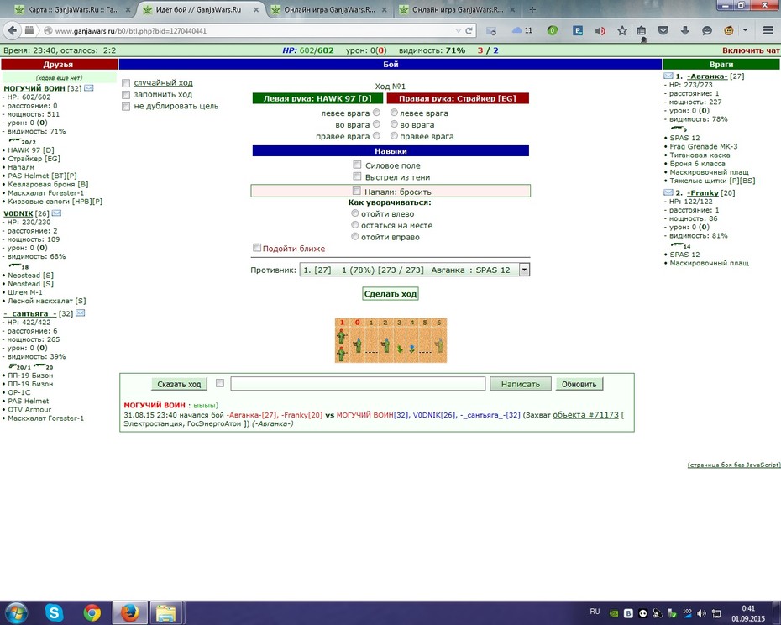
Task: Select right hand 'правее врага' radio
Action: tap(394, 135)
